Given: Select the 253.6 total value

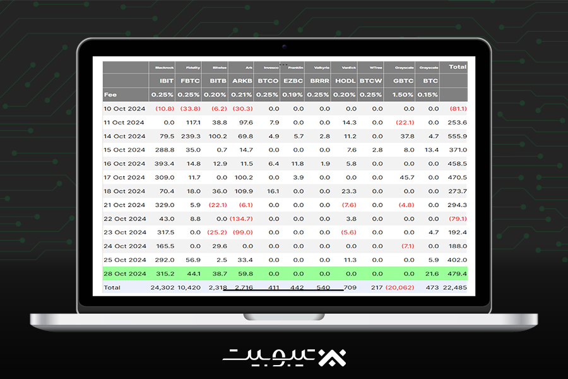Looking at the screenshot, I should (457, 123).
